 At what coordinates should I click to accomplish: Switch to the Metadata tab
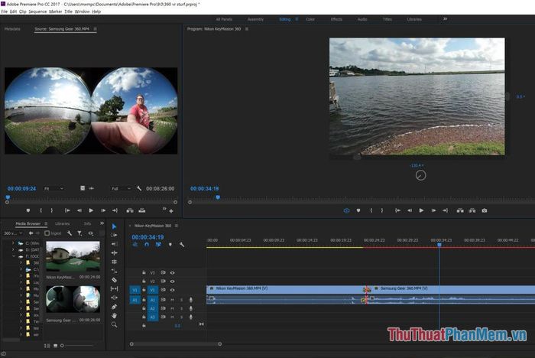pos(12,29)
